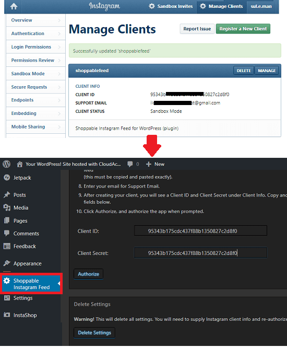This screenshot has height=347, width=287.
Task: Click the Appearance brush icon
Action: pos(7,263)
